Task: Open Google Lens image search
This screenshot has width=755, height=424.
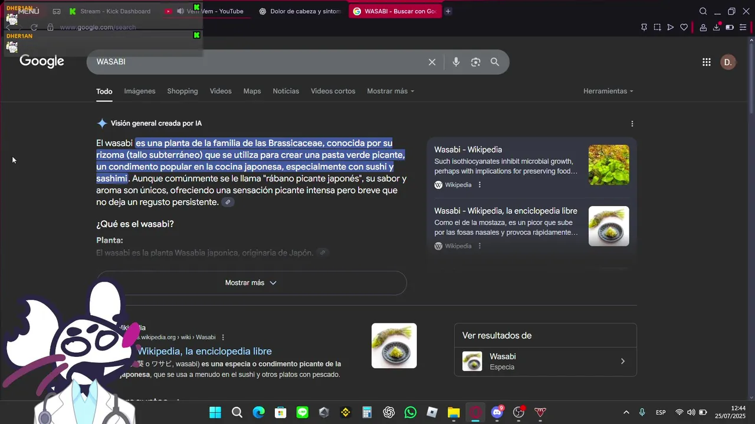Action: click(475, 62)
